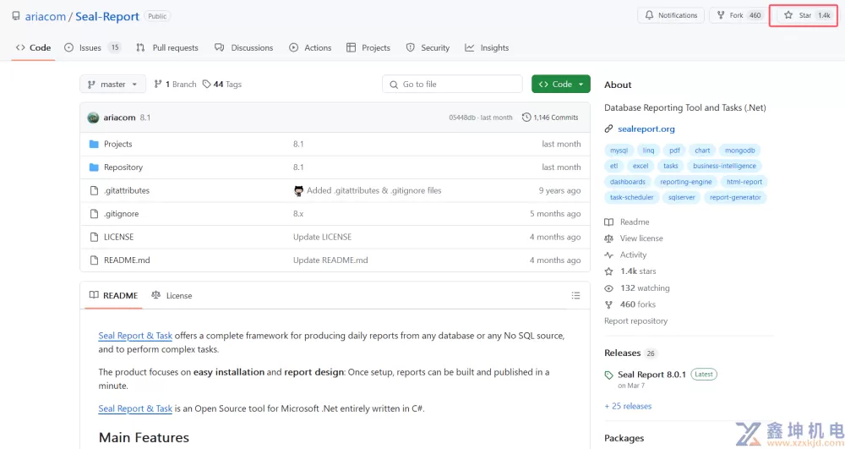
Task: Open the Seal Report 8.0.1 release
Action: (651, 375)
